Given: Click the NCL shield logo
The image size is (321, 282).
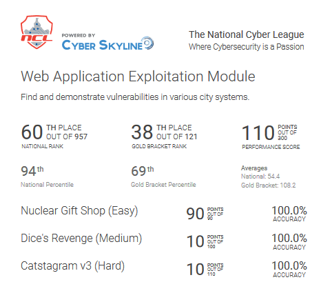Looking at the screenshot, I should point(37,32).
